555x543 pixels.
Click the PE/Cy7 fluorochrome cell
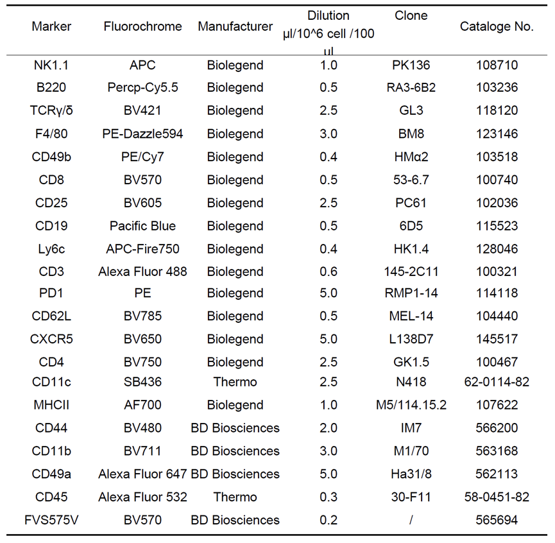tap(142, 157)
